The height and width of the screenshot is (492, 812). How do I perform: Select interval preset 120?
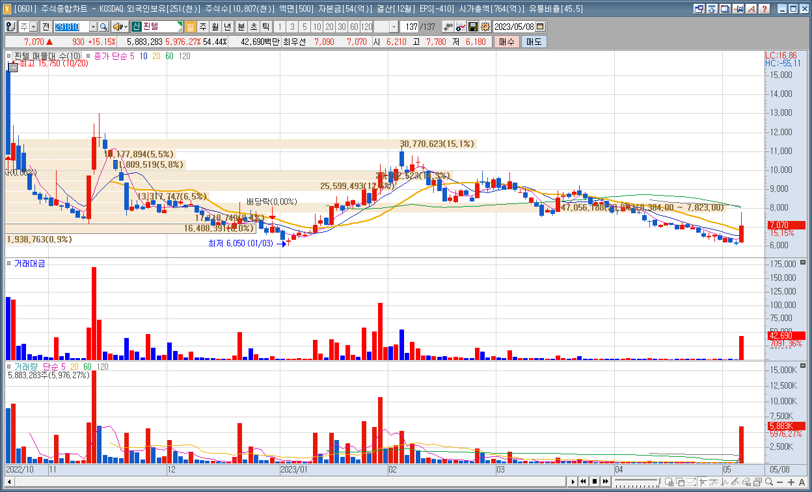[x=366, y=27]
